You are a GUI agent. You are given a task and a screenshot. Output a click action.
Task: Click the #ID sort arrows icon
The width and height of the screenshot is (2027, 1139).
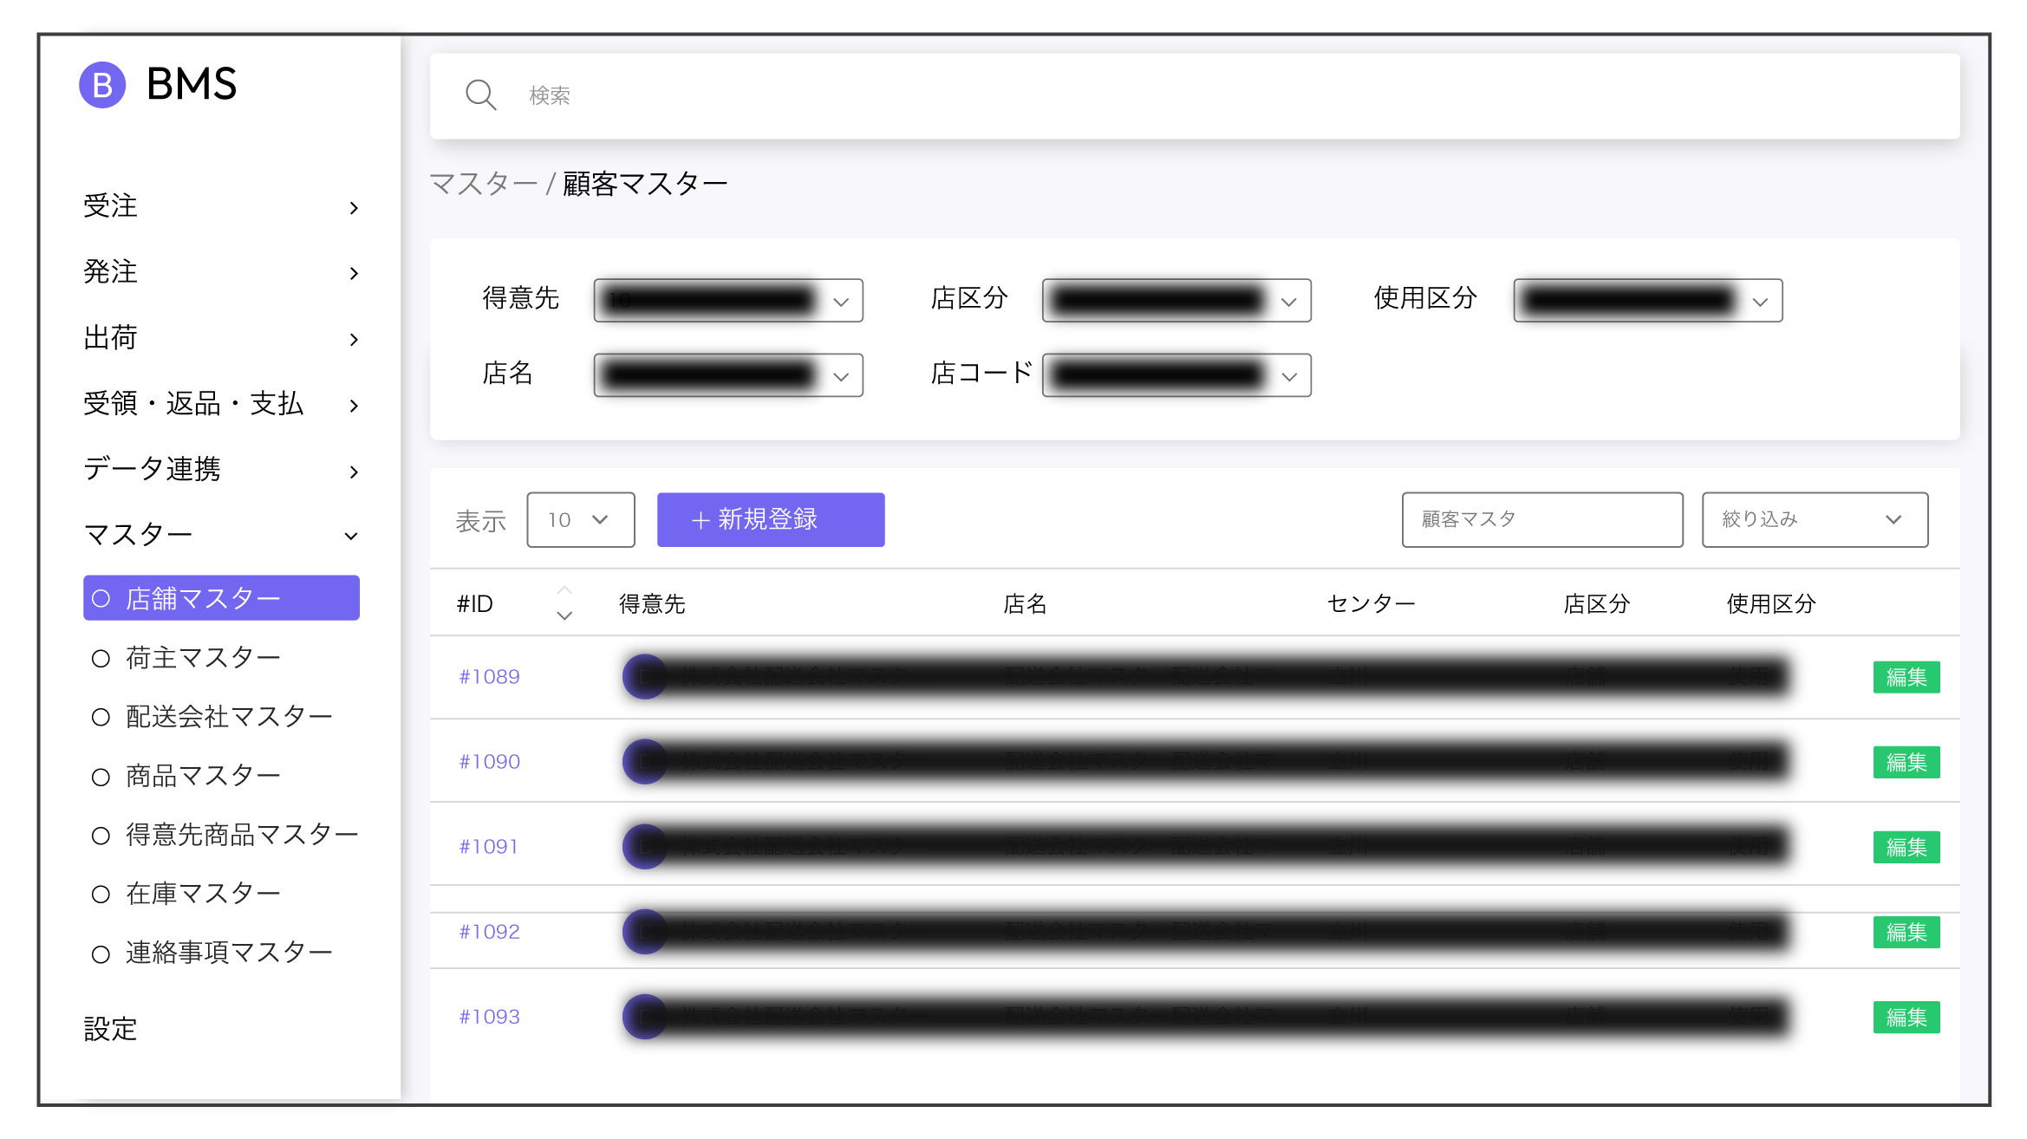(x=564, y=603)
